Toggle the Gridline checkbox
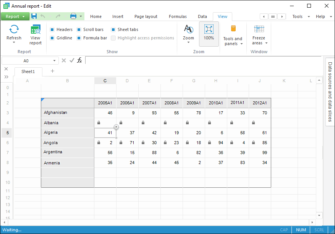Screen dimensions: 335x234 pos(52,38)
